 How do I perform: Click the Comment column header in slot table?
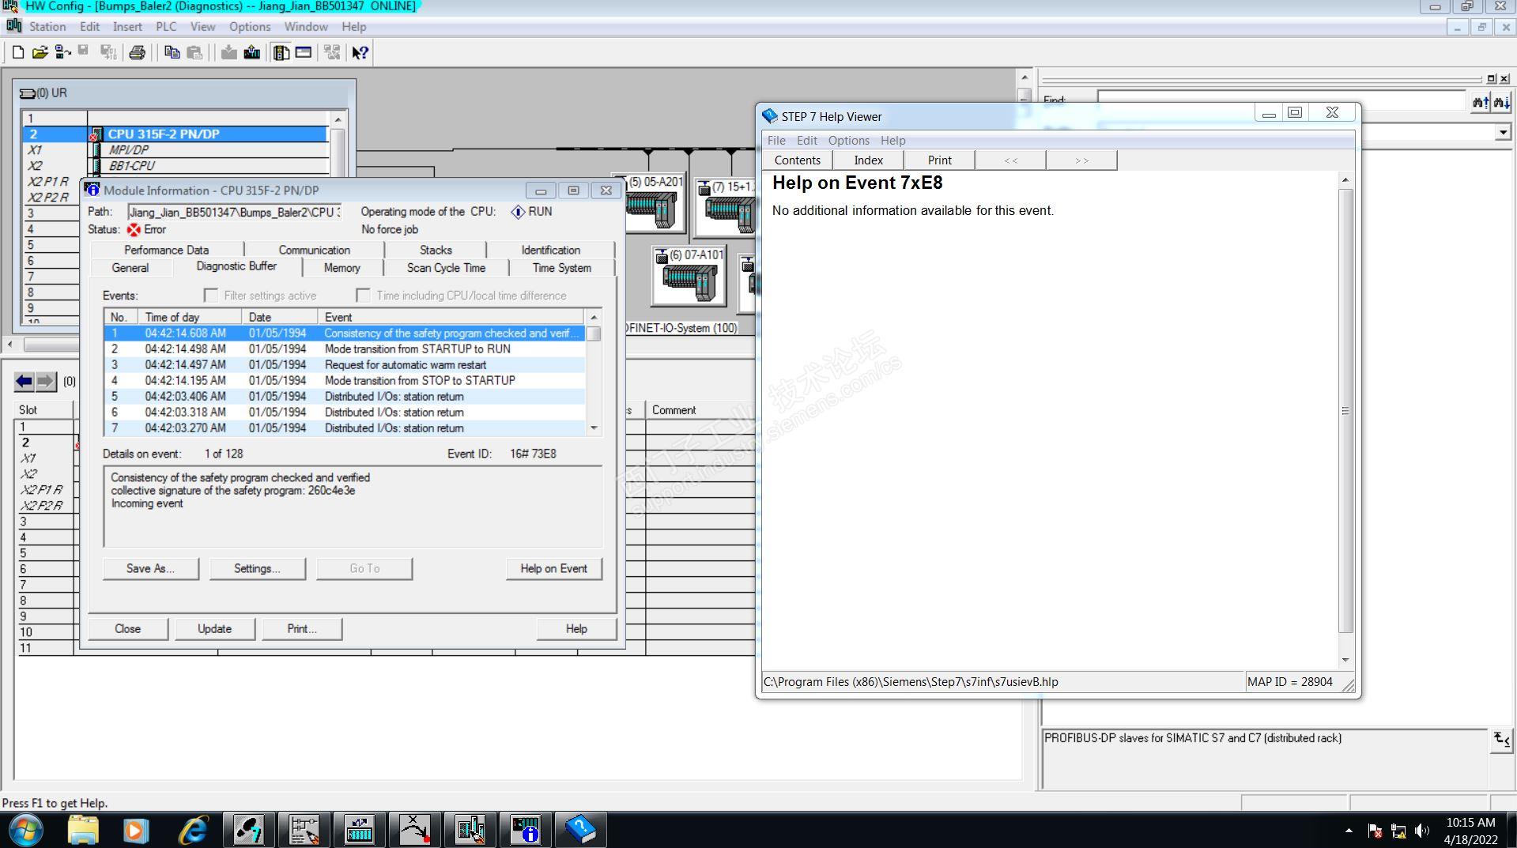coord(700,410)
